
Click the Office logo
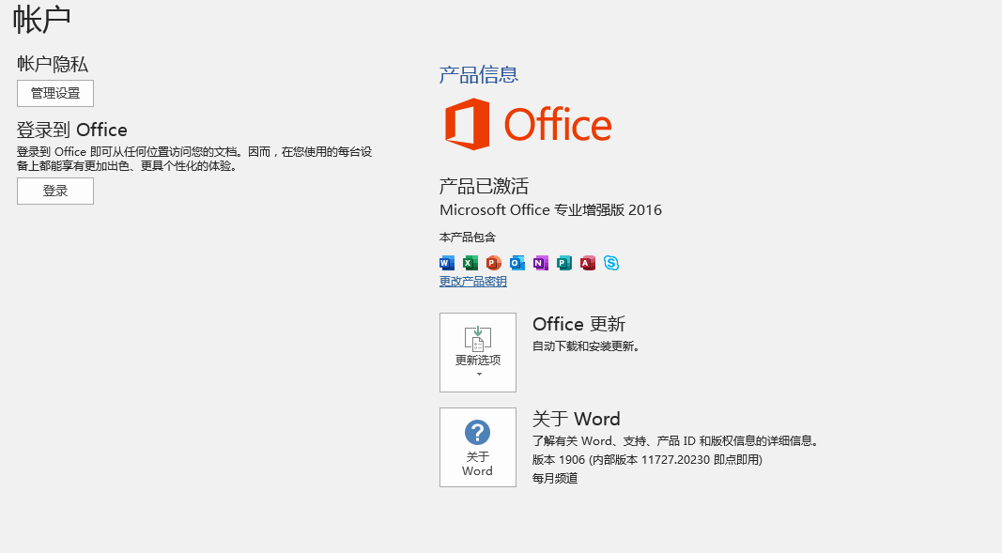(x=529, y=124)
